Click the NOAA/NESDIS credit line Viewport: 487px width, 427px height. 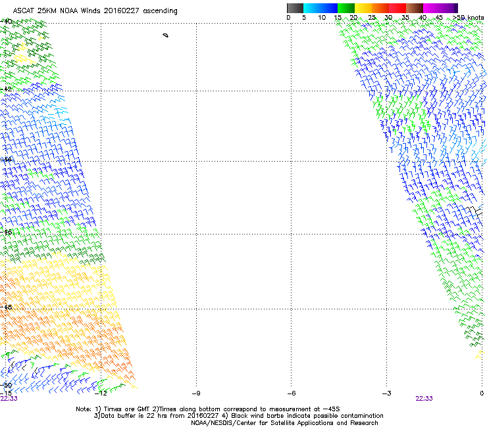coord(284,423)
